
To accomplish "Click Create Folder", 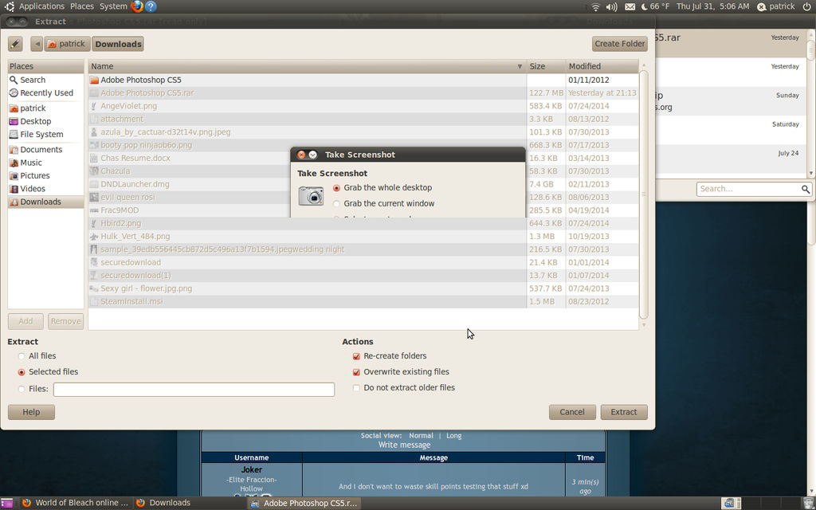I will 619,44.
